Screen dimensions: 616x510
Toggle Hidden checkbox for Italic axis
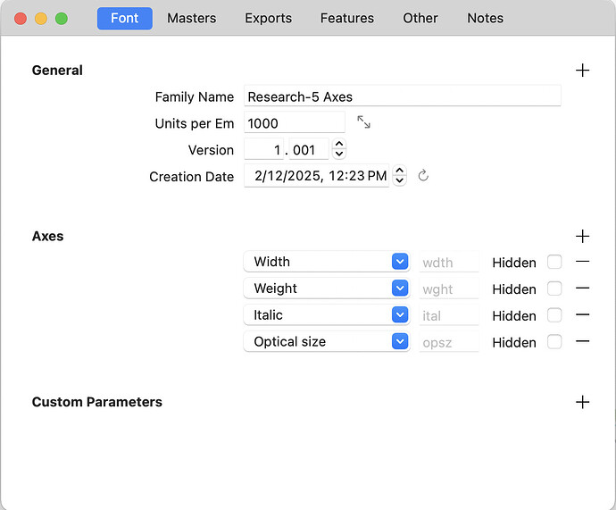[554, 315]
